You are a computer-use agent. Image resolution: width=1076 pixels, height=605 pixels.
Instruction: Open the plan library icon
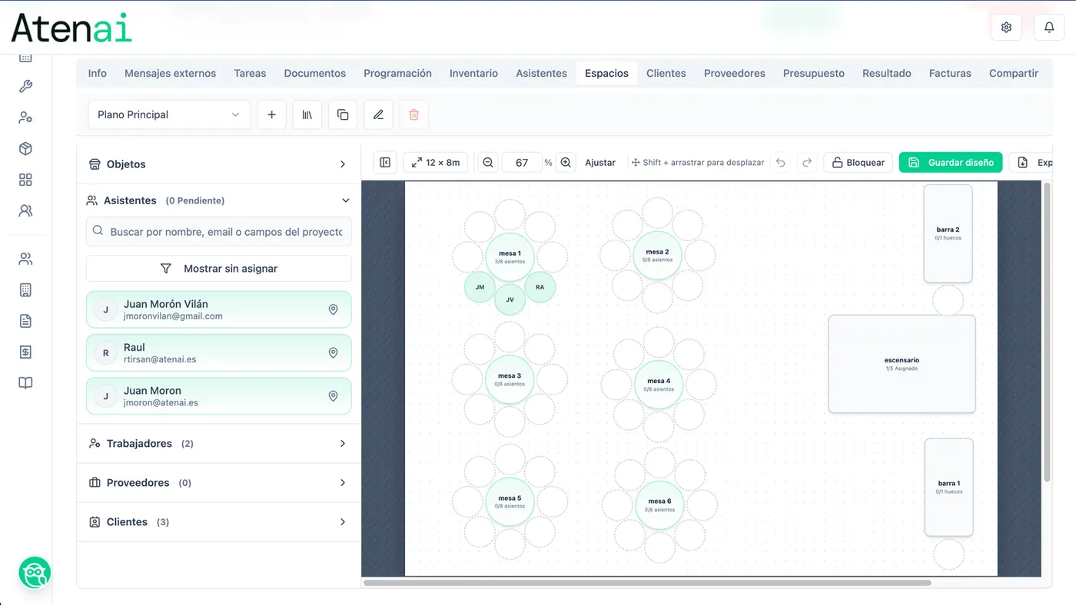pyautogui.click(x=307, y=114)
